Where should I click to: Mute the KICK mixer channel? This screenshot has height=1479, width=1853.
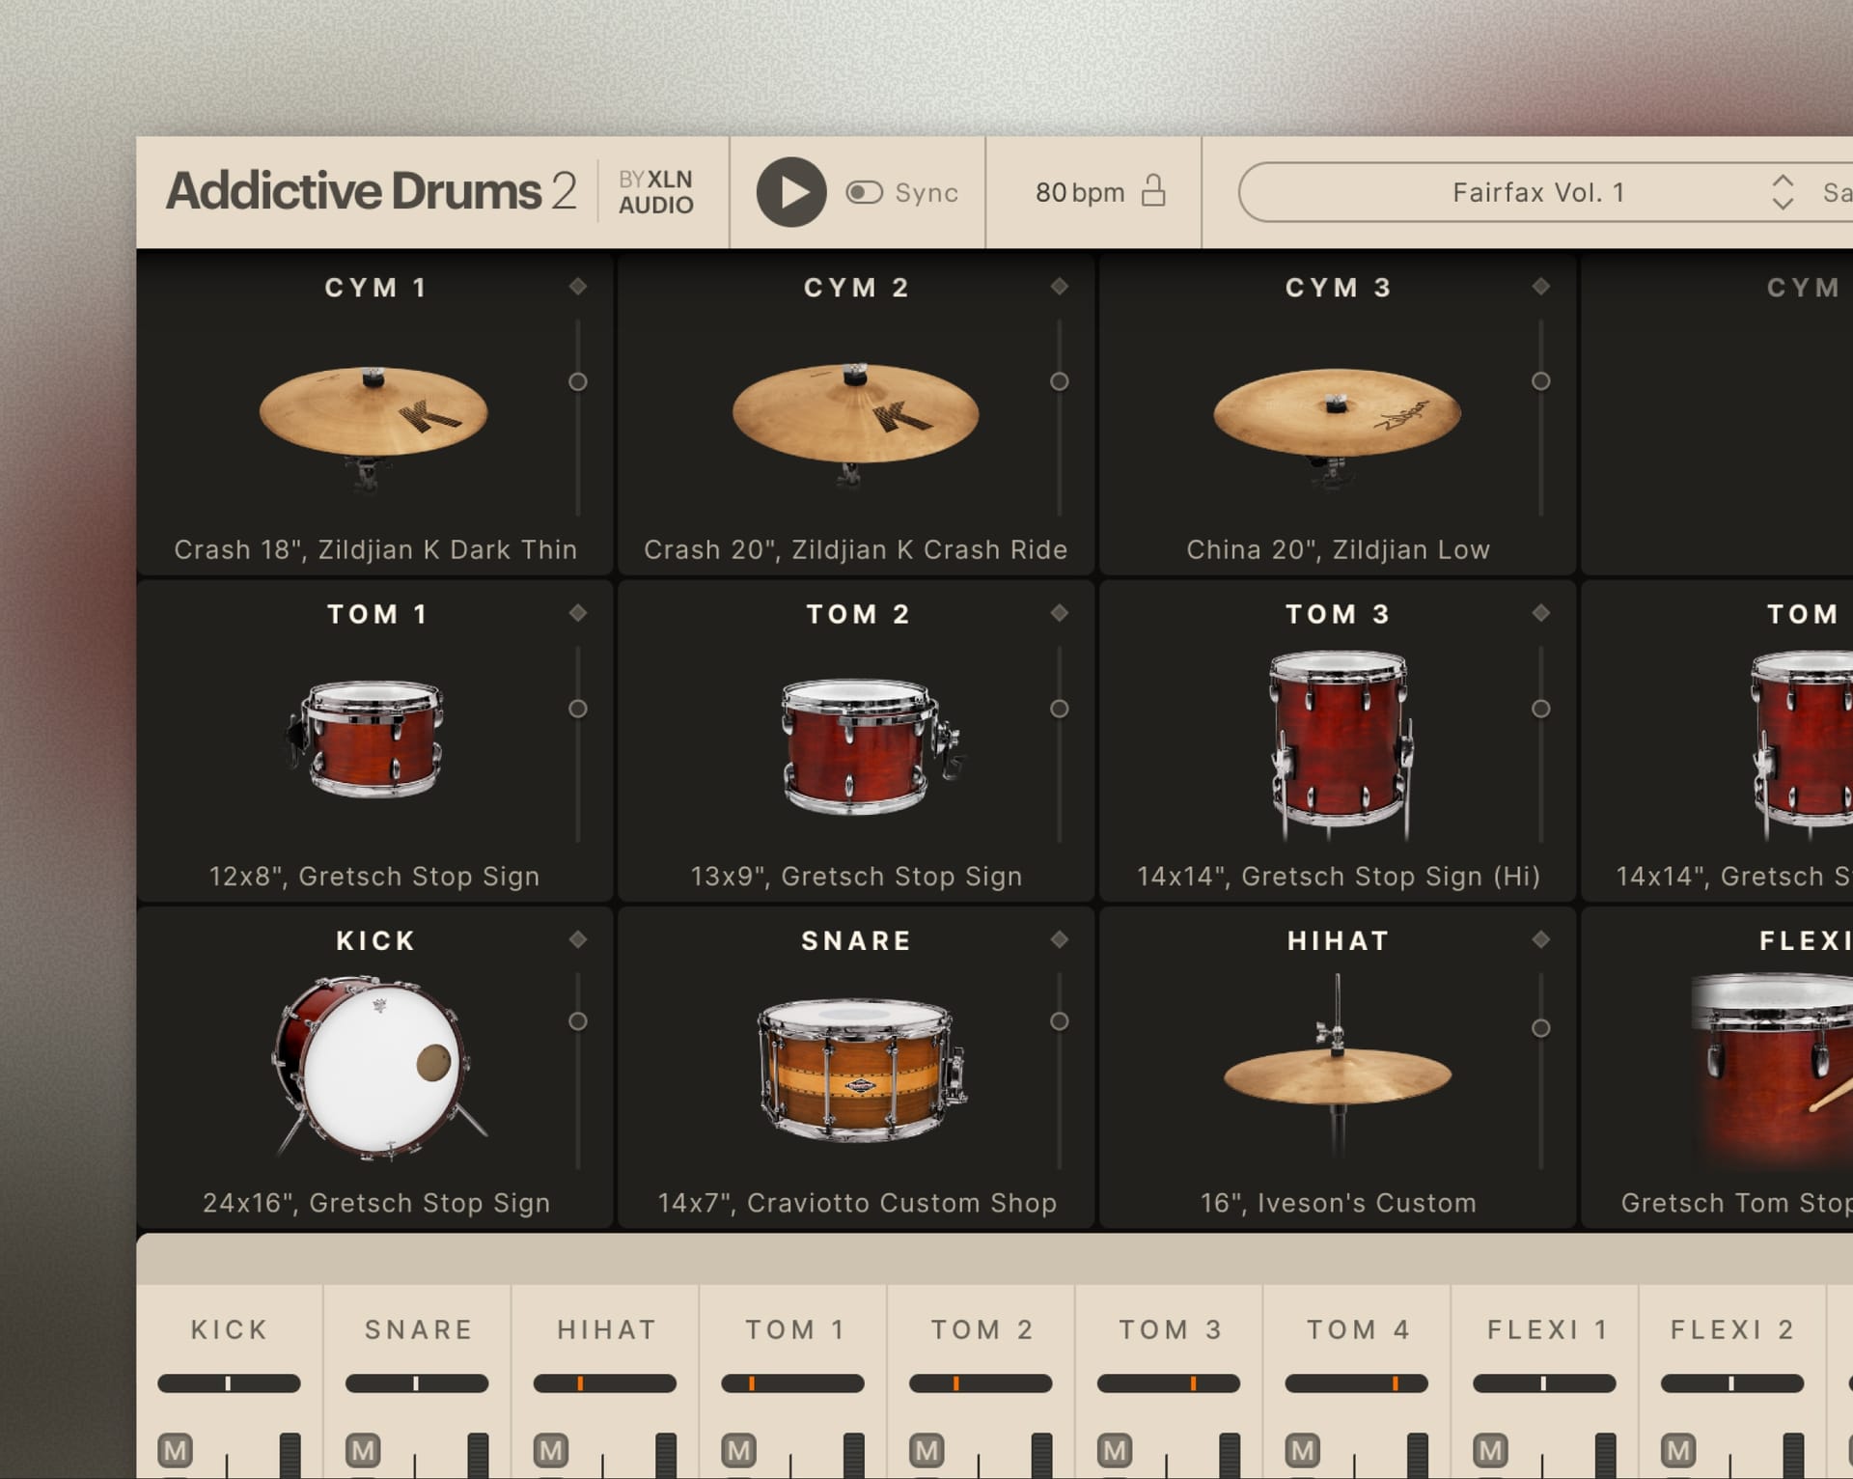[x=175, y=1450]
